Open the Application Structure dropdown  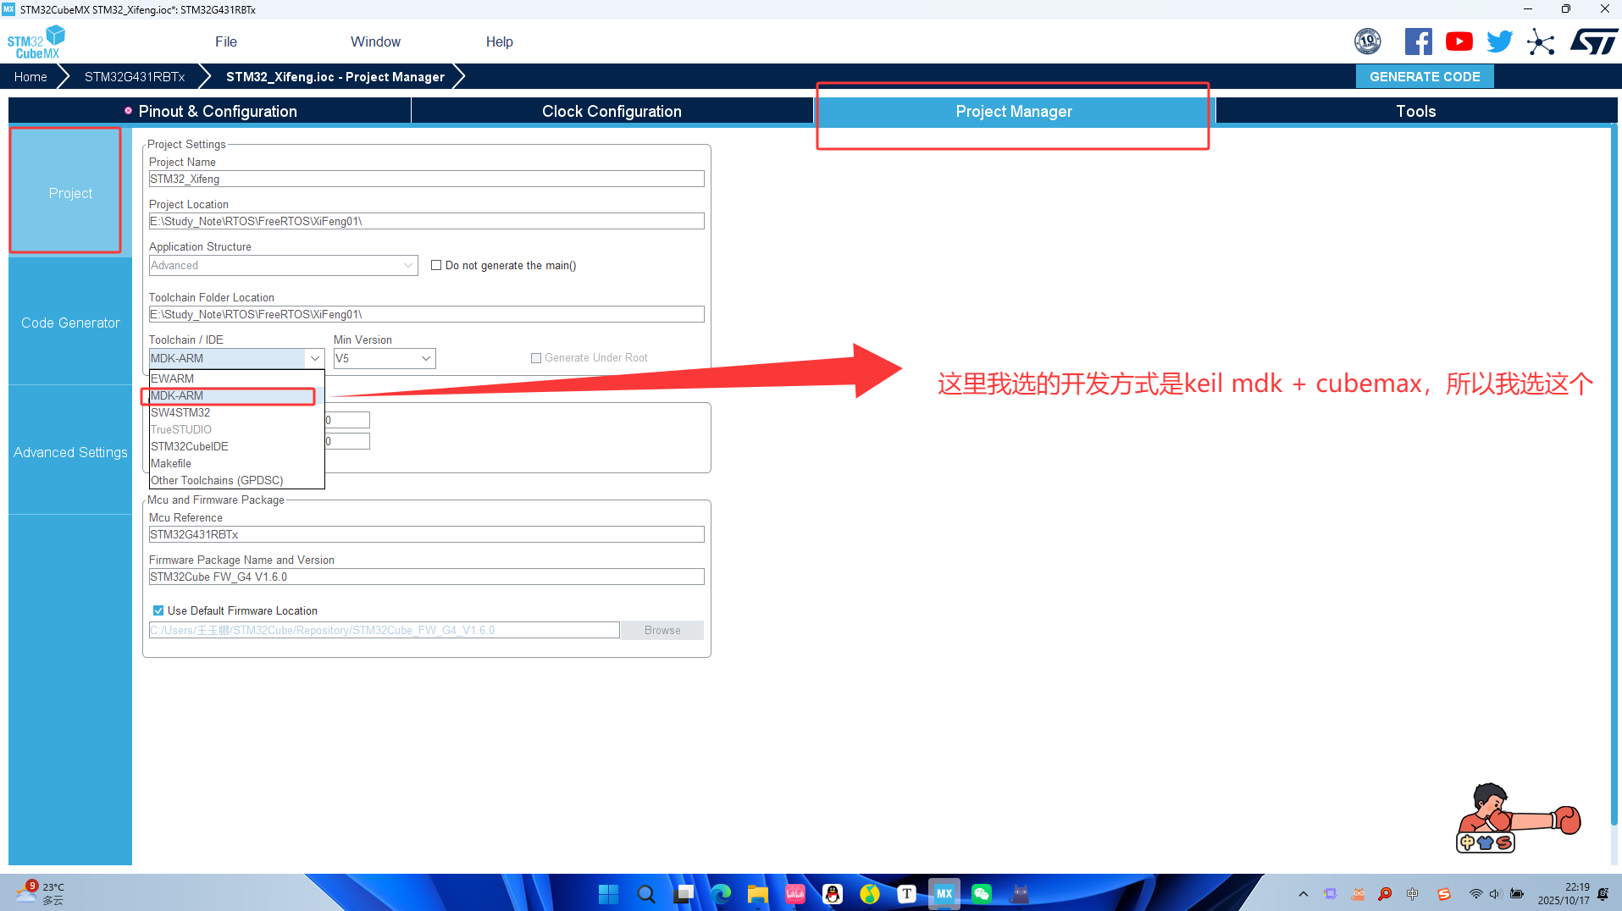click(283, 265)
